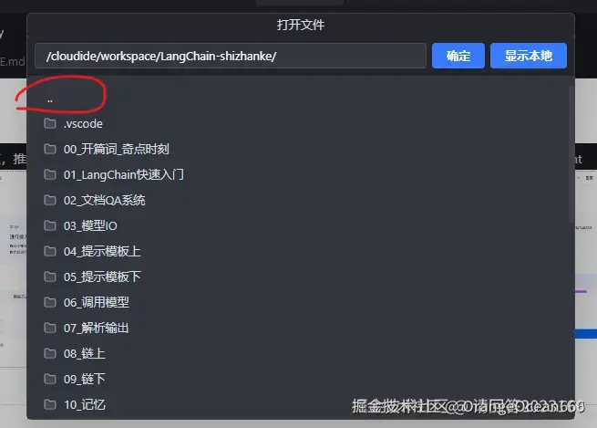Viewport: 597px width, 428px height.
Task: Select the 01_LangChain快速入门 folder name
Action: pos(124,174)
